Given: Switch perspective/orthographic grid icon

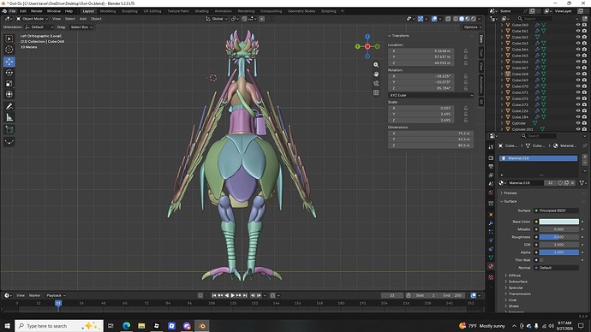Looking at the screenshot, I should (x=376, y=92).
